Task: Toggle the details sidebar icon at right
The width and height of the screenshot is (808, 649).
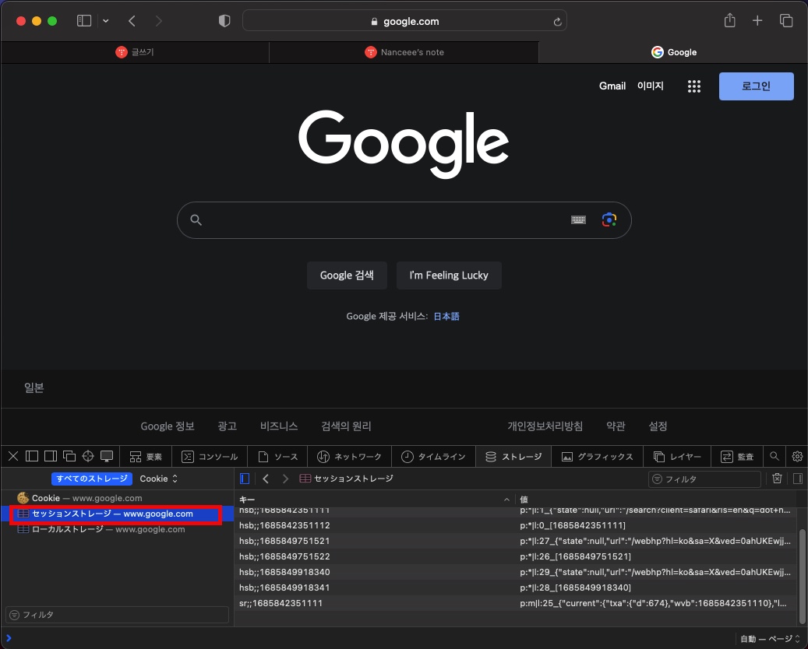Action: tap(798, 479)
